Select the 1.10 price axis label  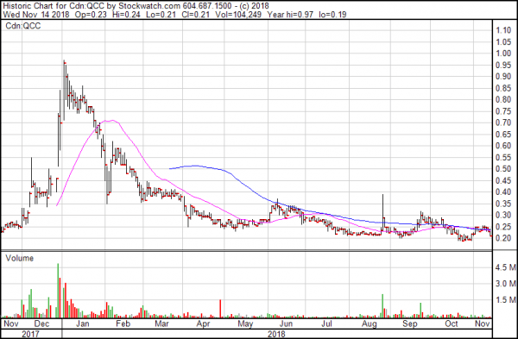pyautogui.click(x=503, y=30)
